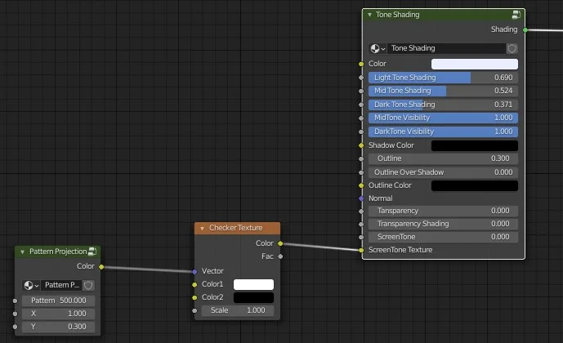The height and width of the screenshot is (343, 563).
Task: Click the Shading output socket
Action: pyautogui.click(x=525, y=29)
